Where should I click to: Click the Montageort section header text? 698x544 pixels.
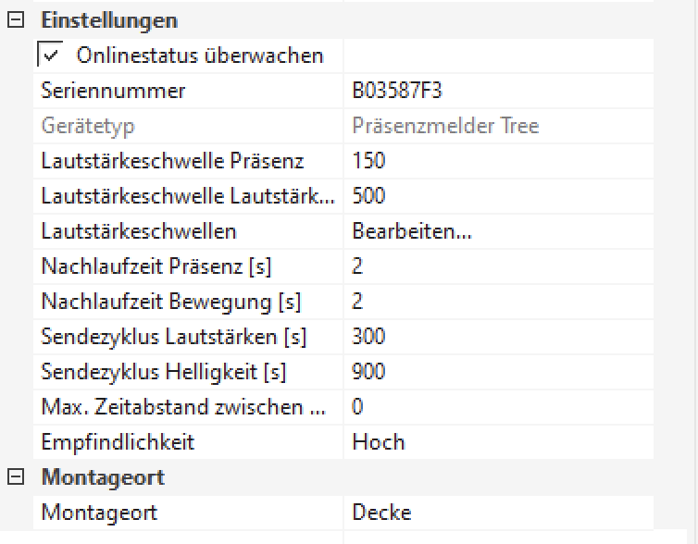click(103, 477)
